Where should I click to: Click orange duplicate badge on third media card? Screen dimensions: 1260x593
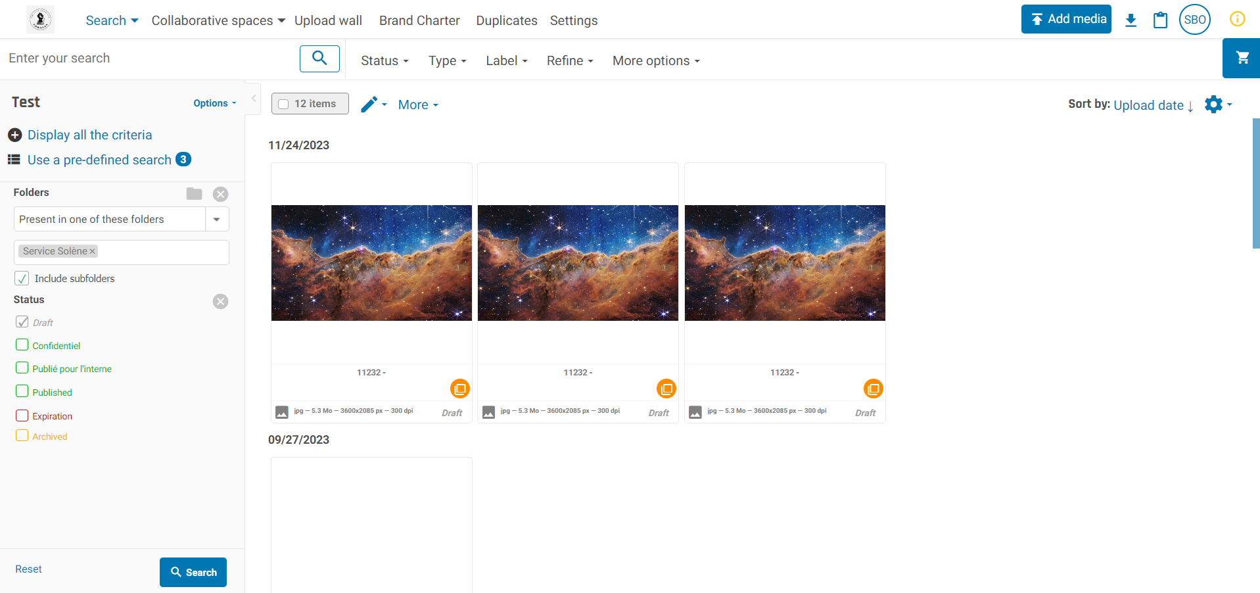tap(873, 389)
